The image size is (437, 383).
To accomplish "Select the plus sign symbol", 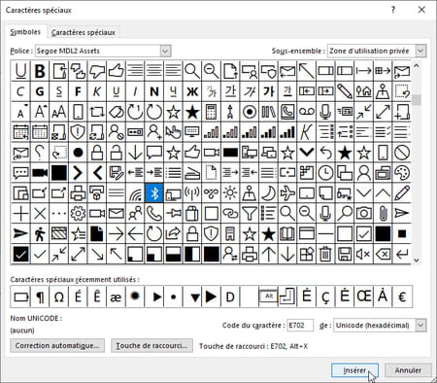I will [x=20, y=214].
